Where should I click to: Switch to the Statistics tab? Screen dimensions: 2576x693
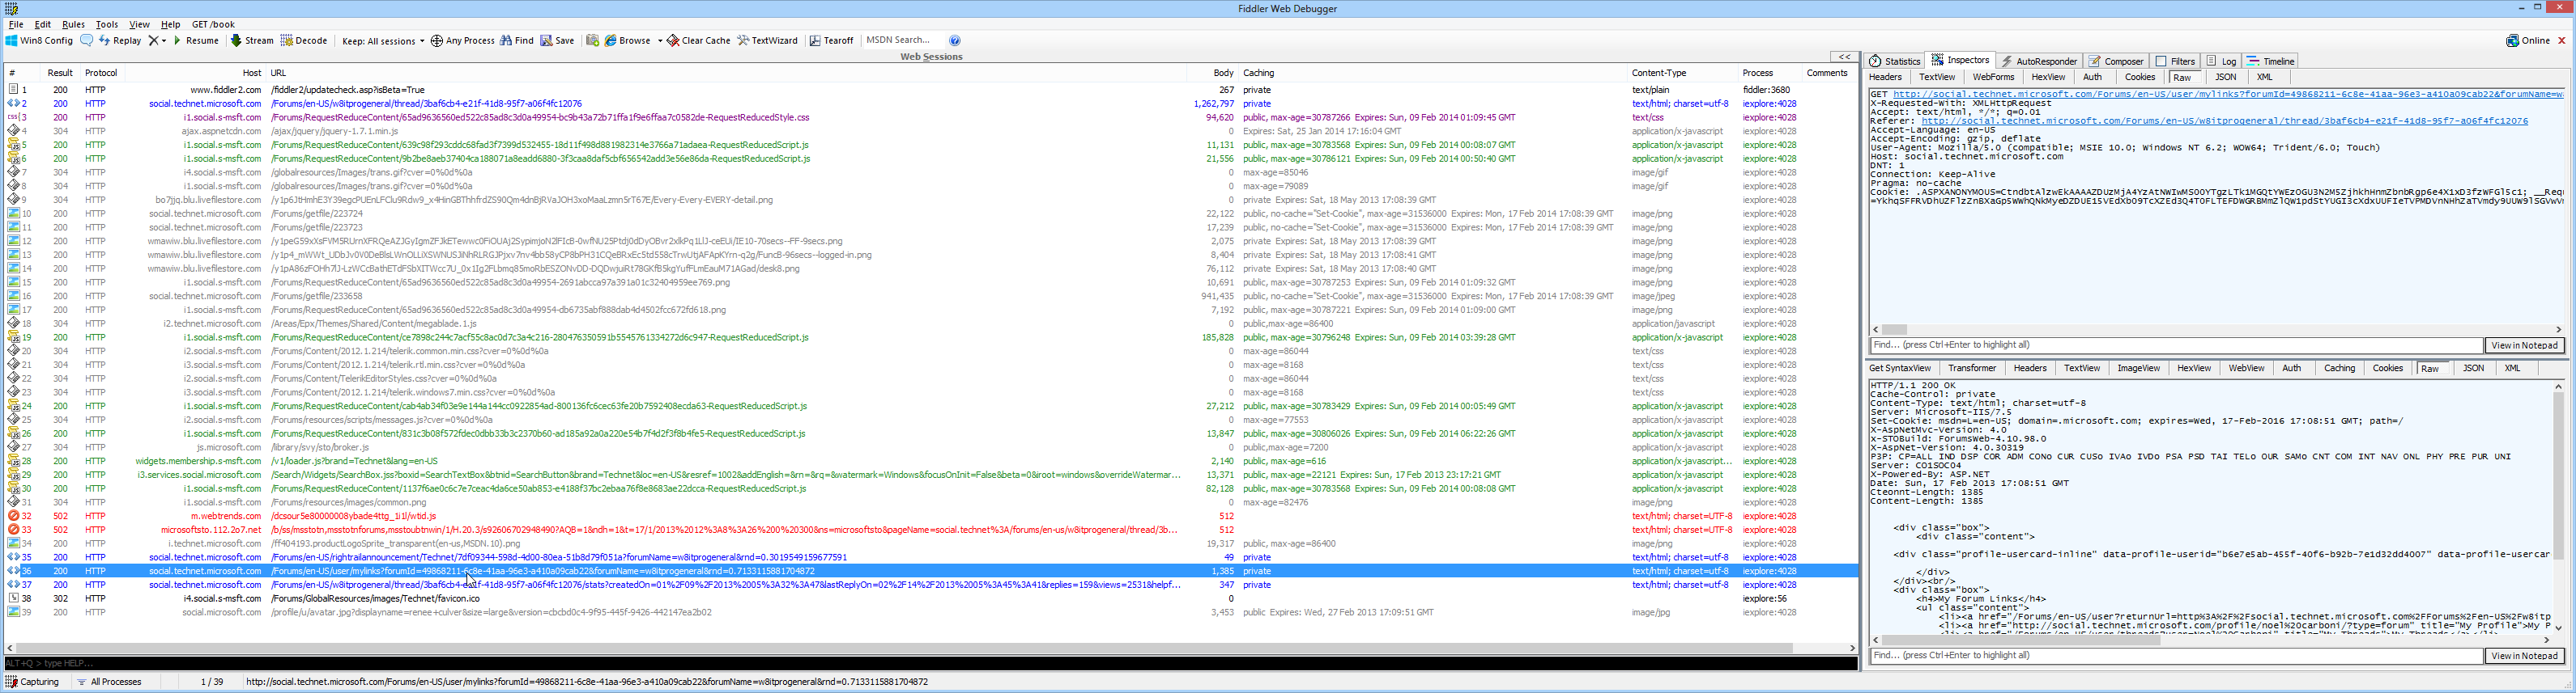pos(1895,61)
